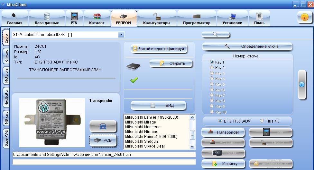This screenshot has height=170, width=314.
Task: Select Key 3 radio button
Action: click(212, 73)
